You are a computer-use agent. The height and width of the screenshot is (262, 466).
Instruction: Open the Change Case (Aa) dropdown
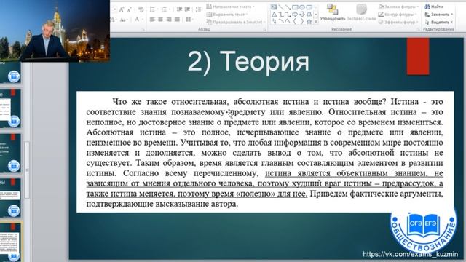pyautogui.click(x=123, y=20)
